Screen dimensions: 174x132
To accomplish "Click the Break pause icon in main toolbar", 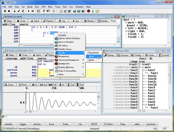I will (x=33, y=11).
